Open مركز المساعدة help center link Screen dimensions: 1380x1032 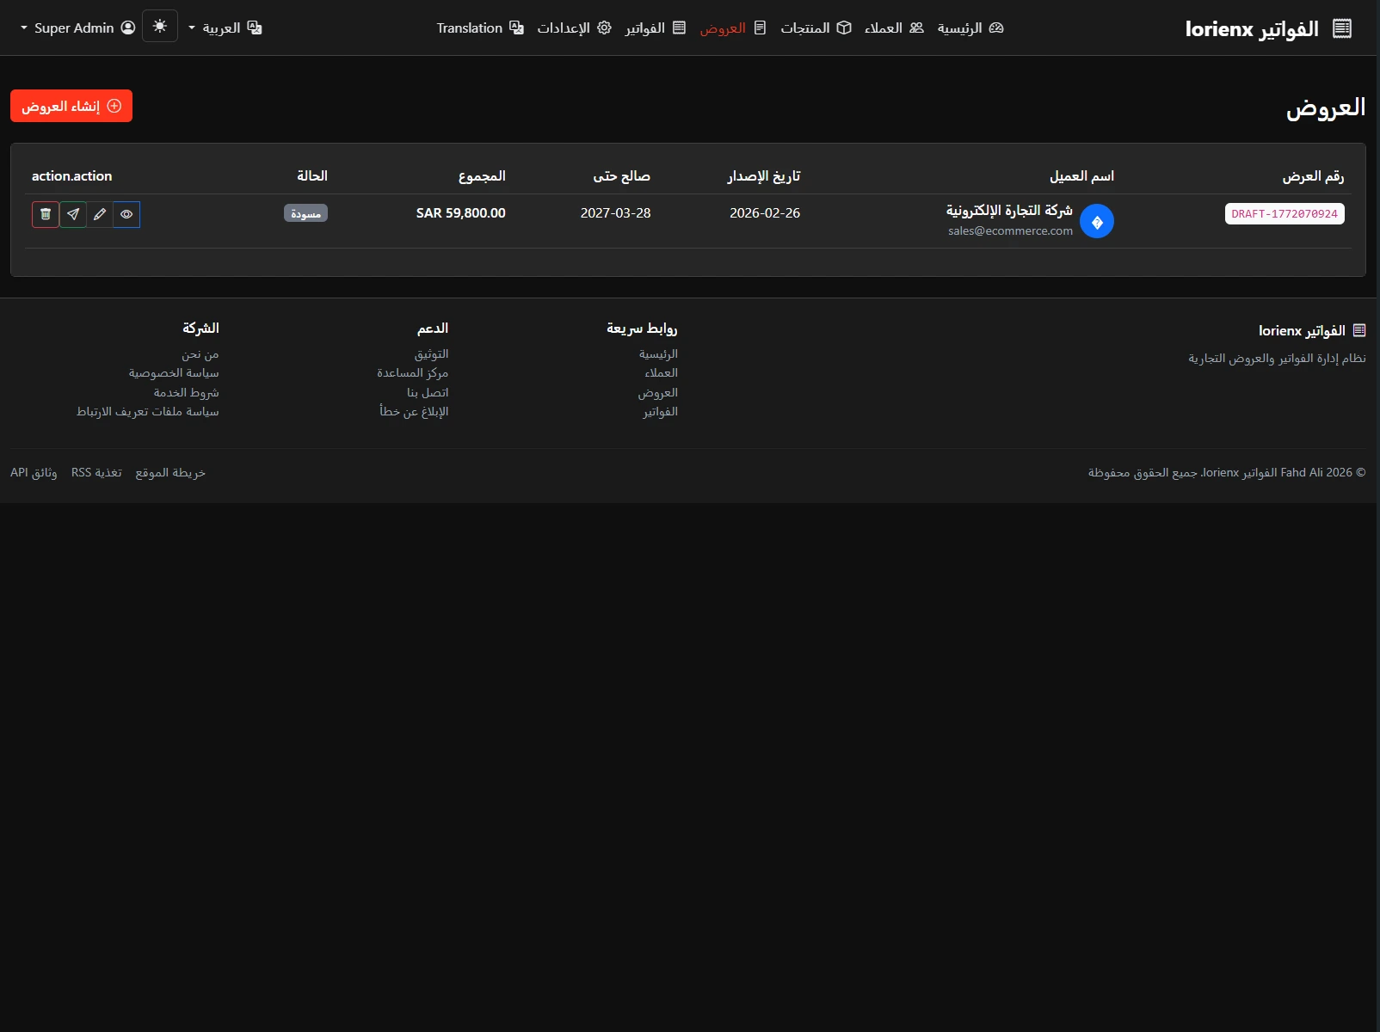coord(412,373)
